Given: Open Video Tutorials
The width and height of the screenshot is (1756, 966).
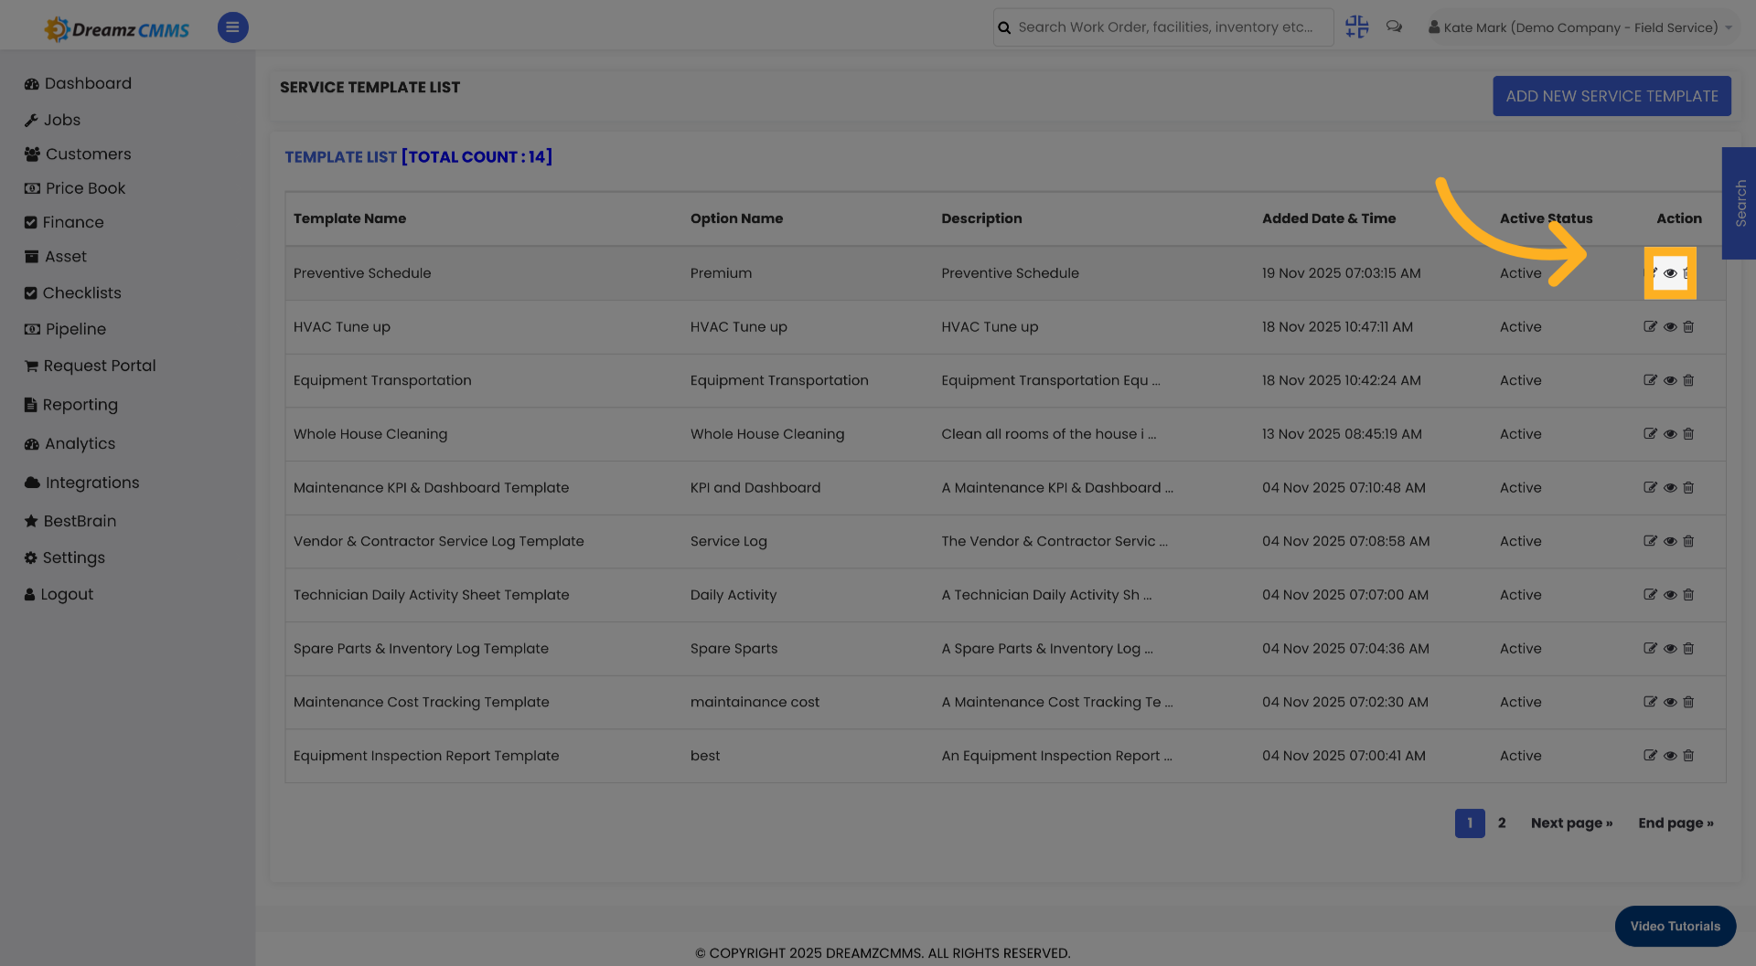Looking at the screenshot, I should pyautogui.click(x=1675, y=926).
